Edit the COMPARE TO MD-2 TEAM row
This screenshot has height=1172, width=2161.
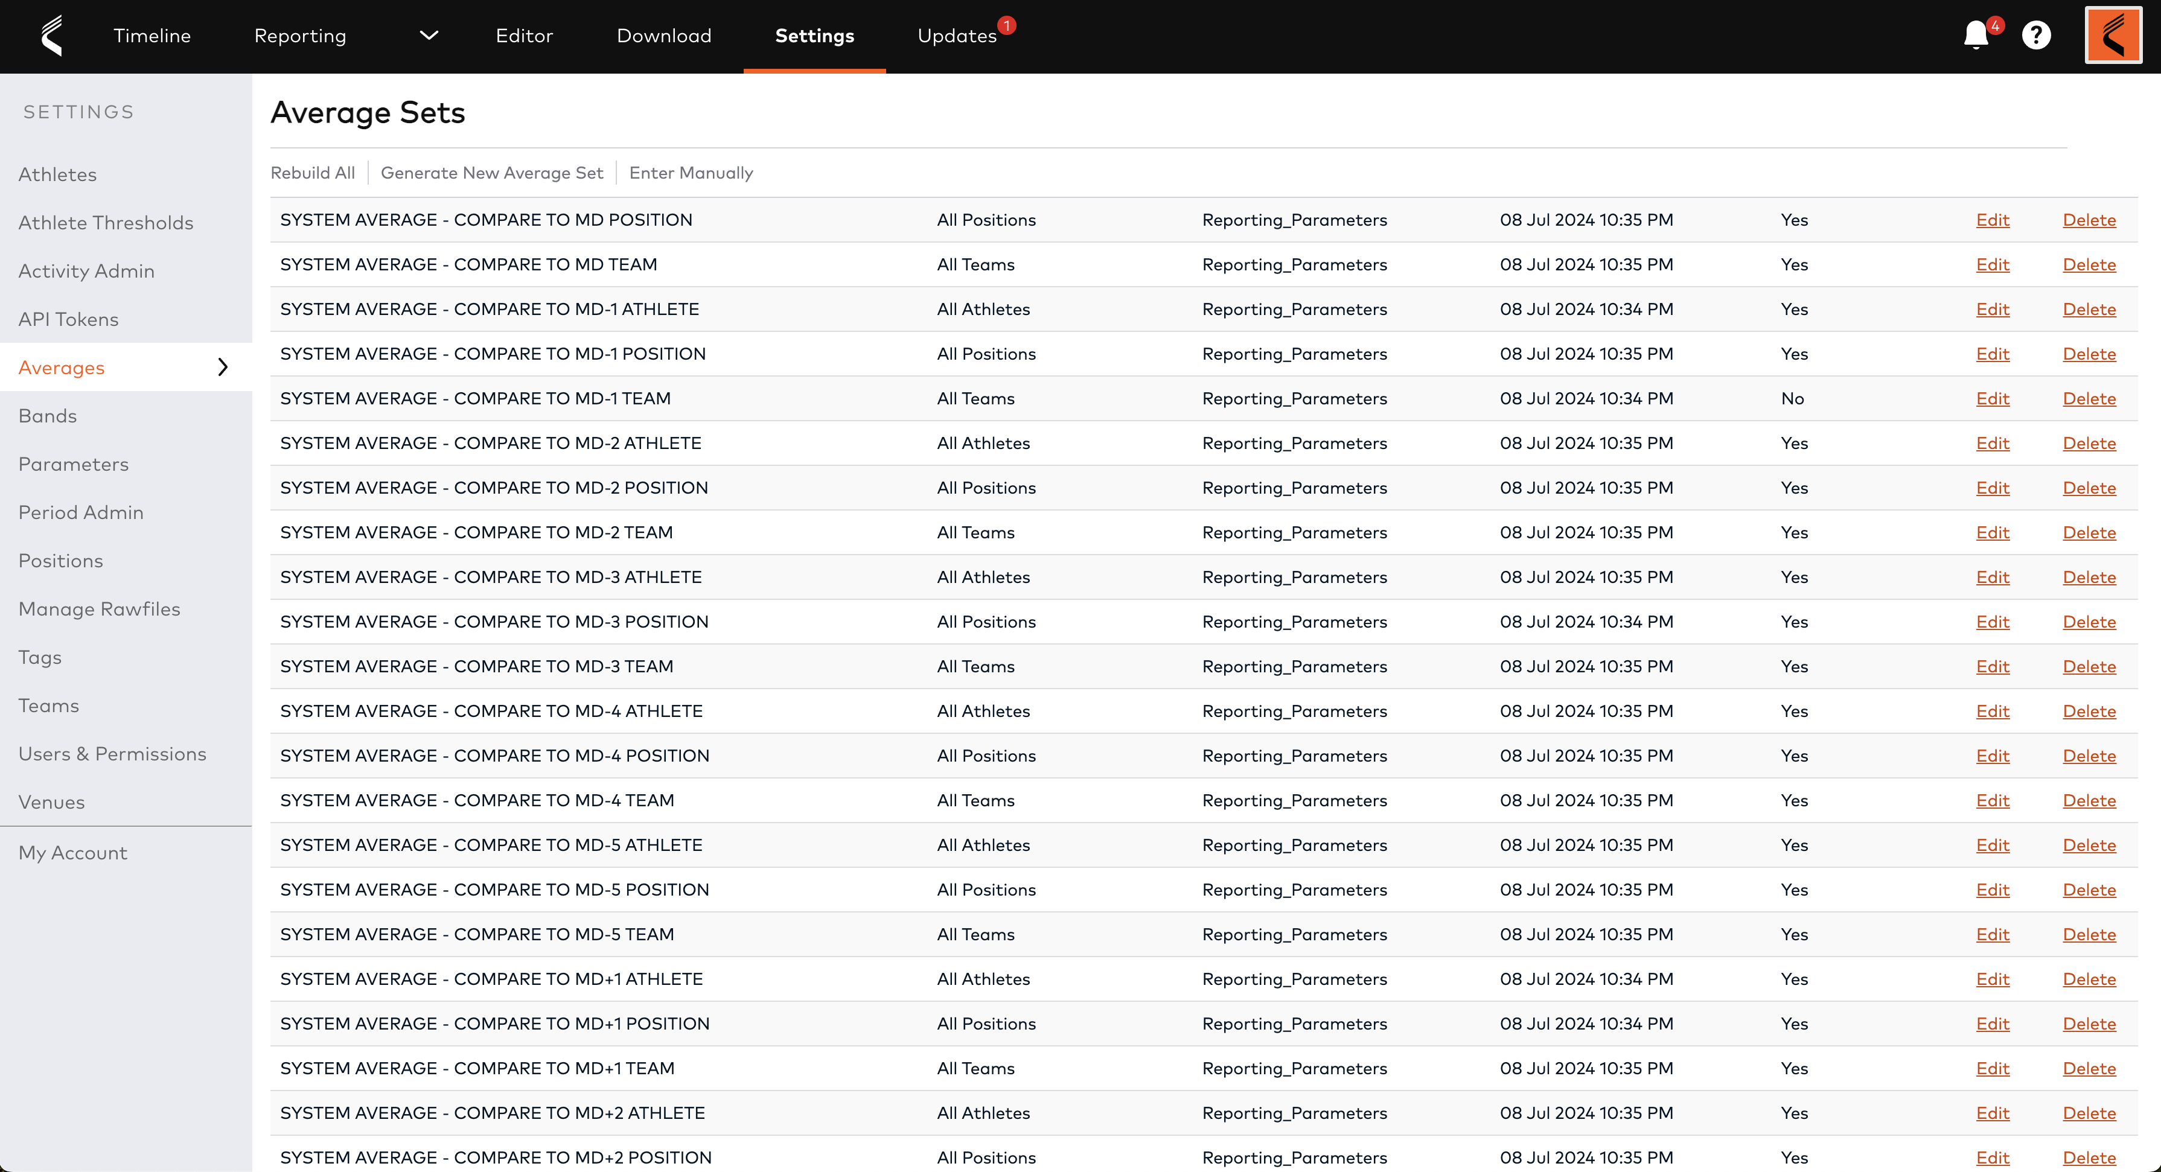[x=1993, y=533]
